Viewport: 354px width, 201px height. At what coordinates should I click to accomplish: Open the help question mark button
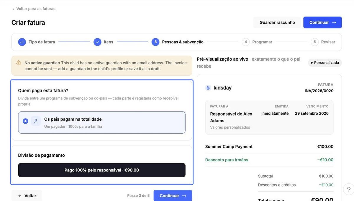click(x=349, y=189)
